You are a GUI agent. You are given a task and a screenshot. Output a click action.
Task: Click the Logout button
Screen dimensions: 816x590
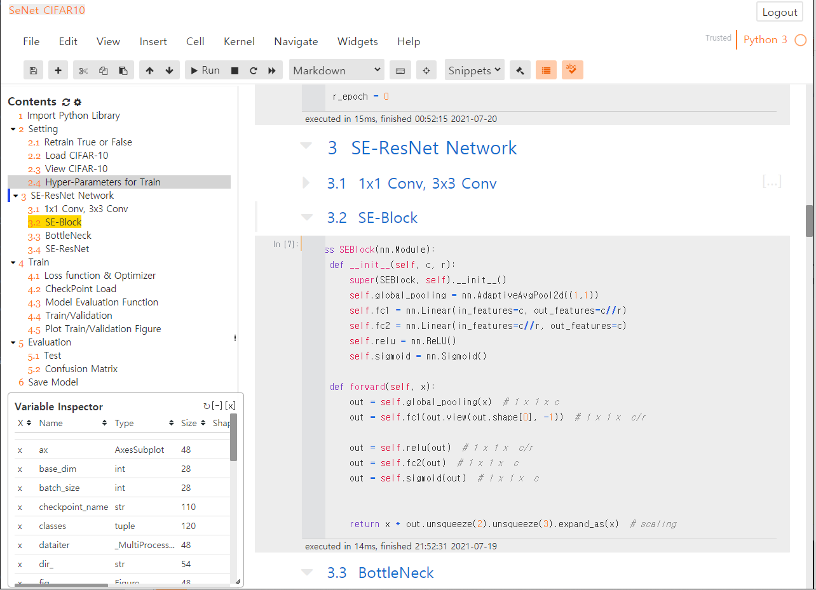click(x=780, y=12)
